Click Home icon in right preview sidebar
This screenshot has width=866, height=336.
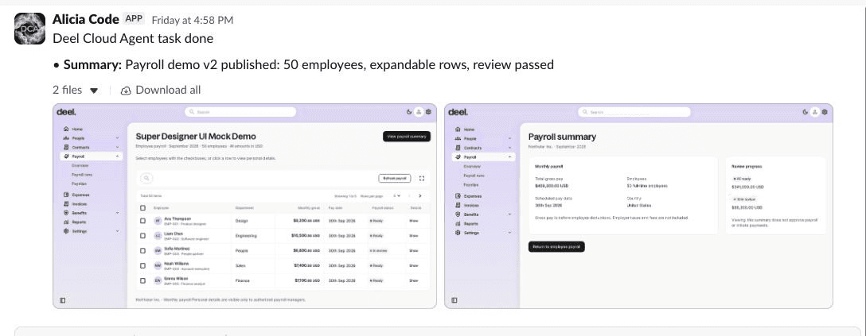458,129
